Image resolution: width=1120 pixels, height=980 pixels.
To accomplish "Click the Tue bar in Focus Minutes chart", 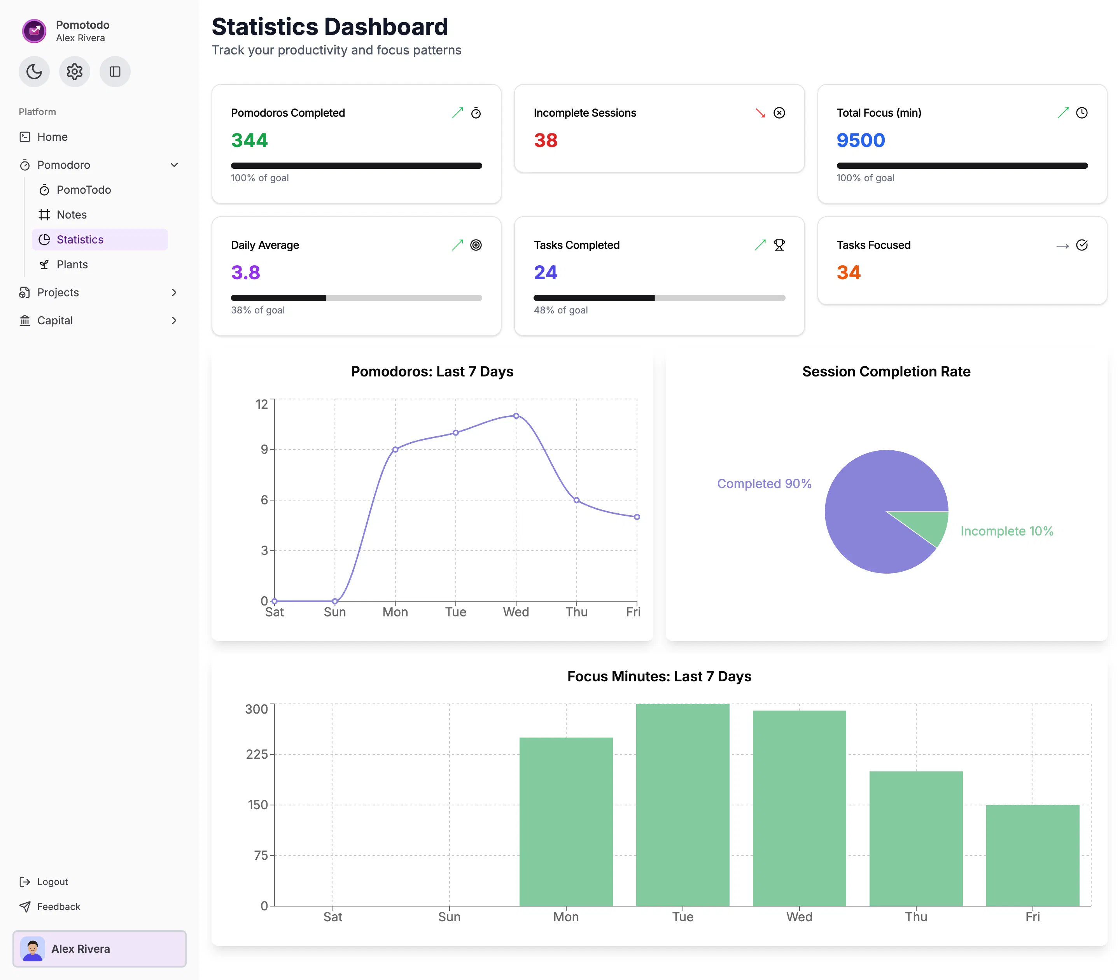I will pos(682,805).
